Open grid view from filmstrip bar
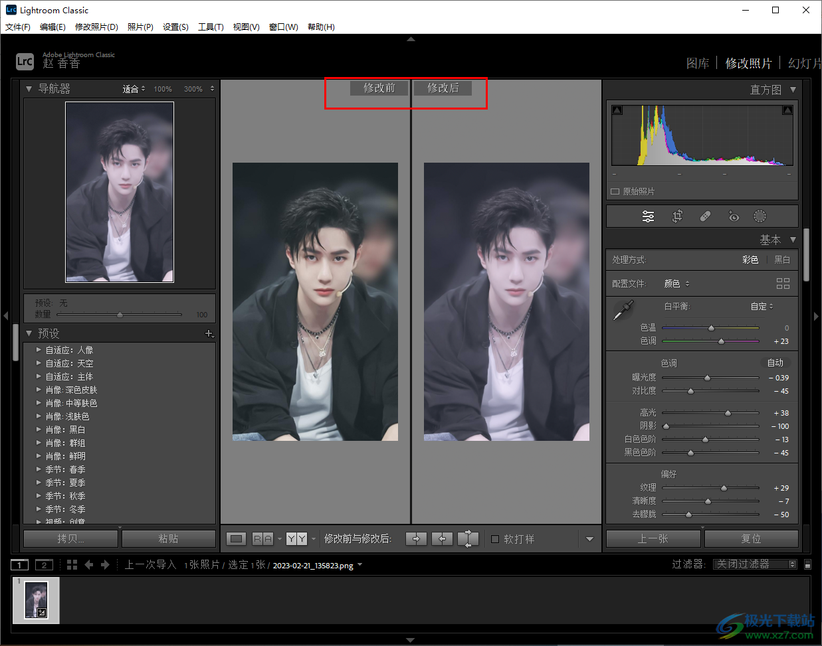Viewport: 822px width, 646px height. tap(72, 564)
